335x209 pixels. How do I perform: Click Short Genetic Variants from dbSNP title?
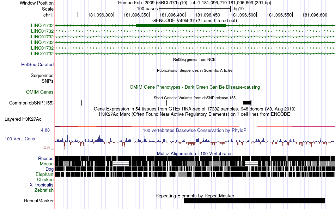click(195, 98)
